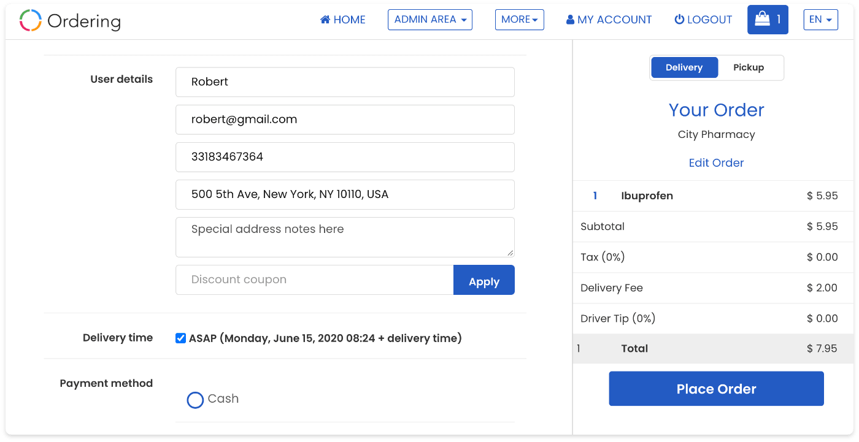
Task: Click the Delivery Fee $ 2.00 amount
Action: click(x=822, y=288)
